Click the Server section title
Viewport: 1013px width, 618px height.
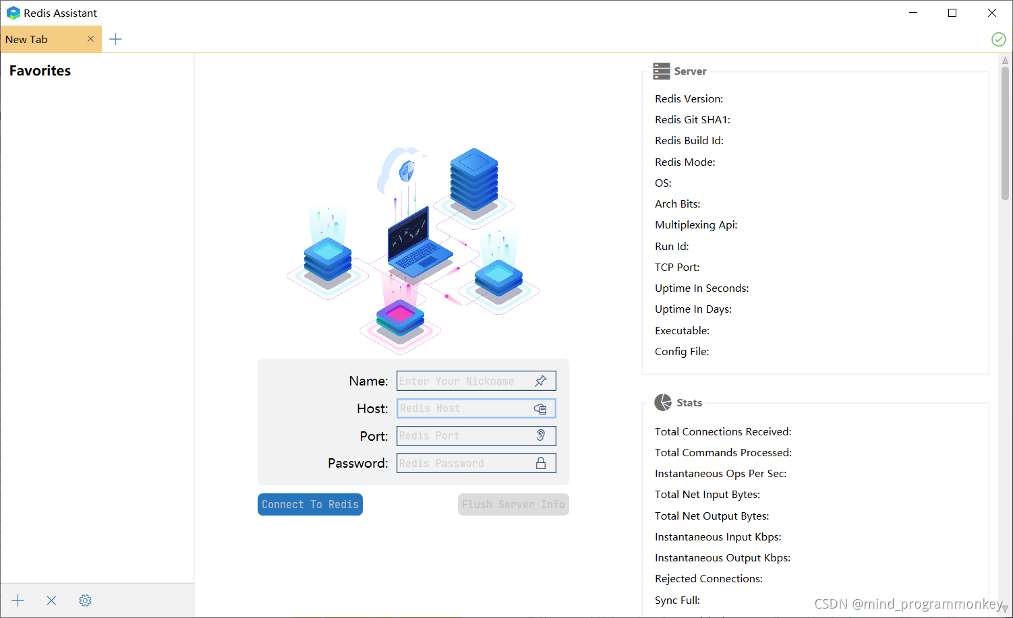(690, 71)
